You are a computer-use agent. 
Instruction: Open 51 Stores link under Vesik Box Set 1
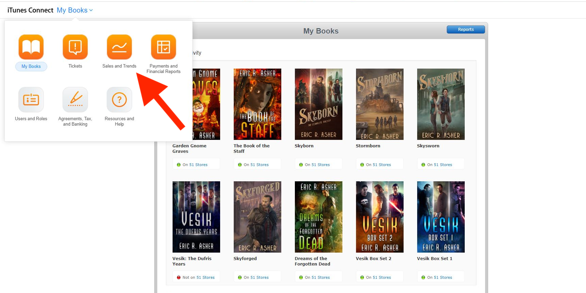(x=443, y=277)
